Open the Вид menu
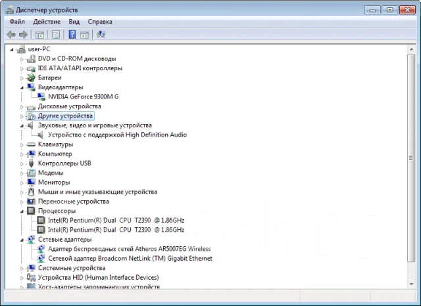Viewport: 421px width, 306px height. pyautogui.click(x=74, y=22)
